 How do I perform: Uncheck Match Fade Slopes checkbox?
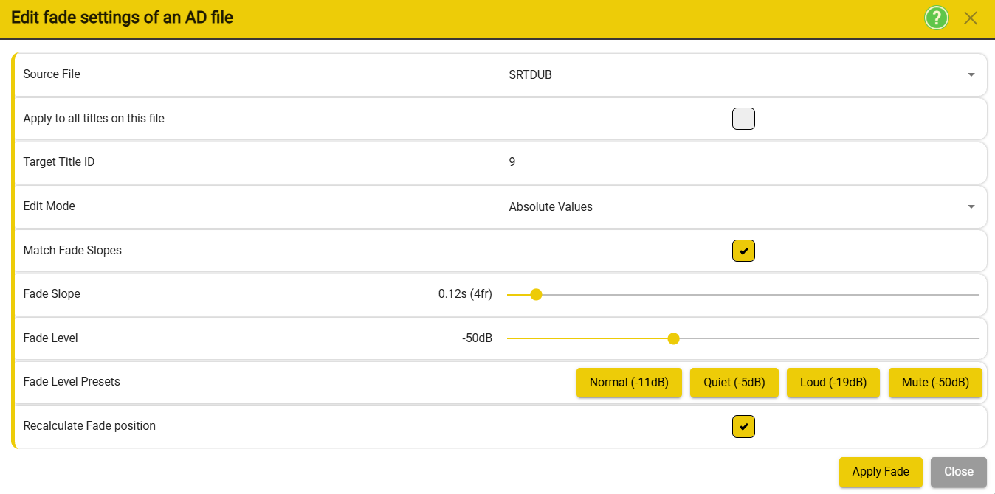[x=743, y=251]
